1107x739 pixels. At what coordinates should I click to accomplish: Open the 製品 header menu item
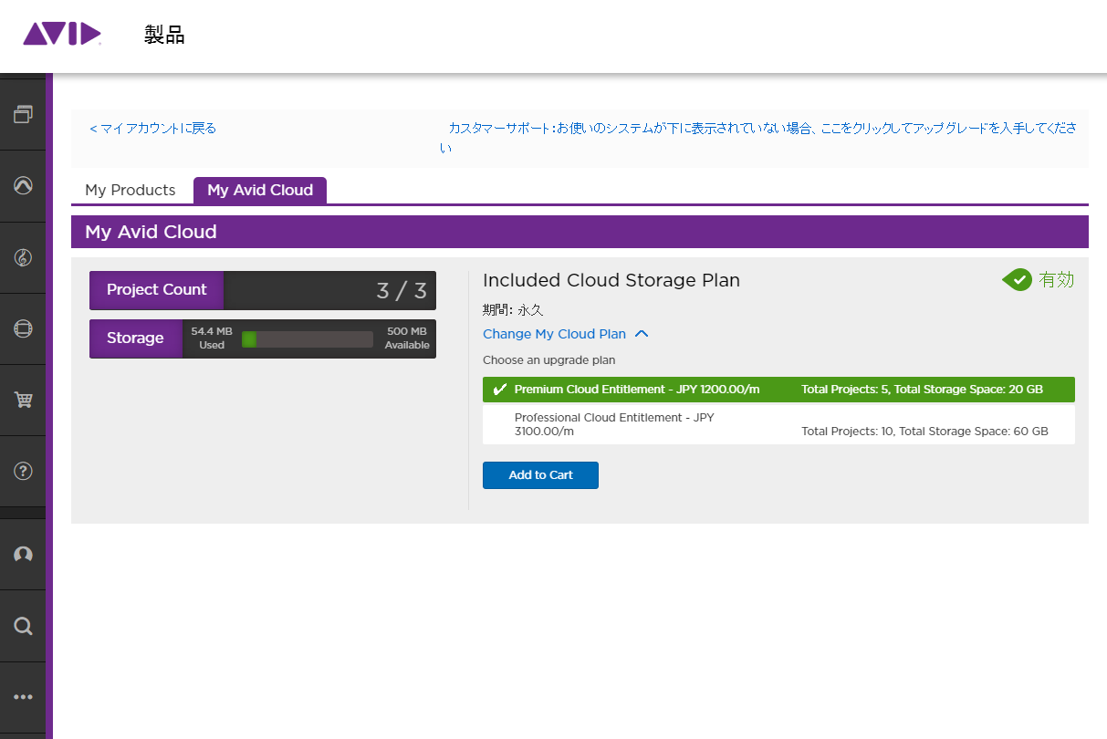164,35
